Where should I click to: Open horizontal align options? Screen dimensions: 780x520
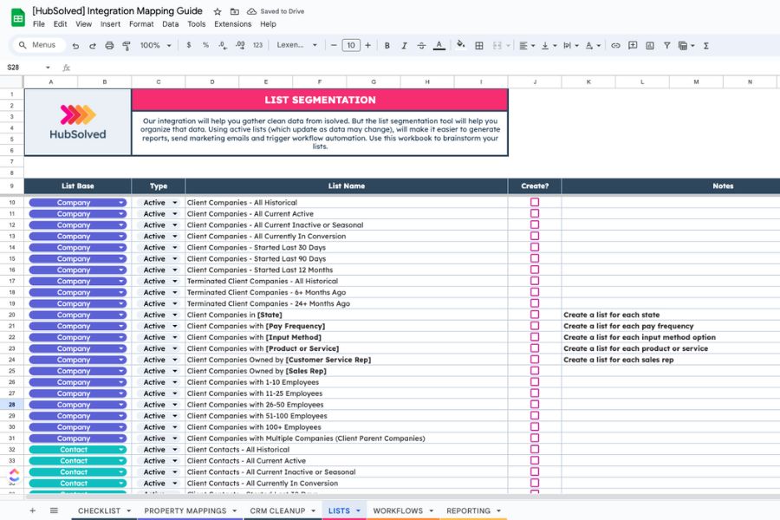point(526,45)
